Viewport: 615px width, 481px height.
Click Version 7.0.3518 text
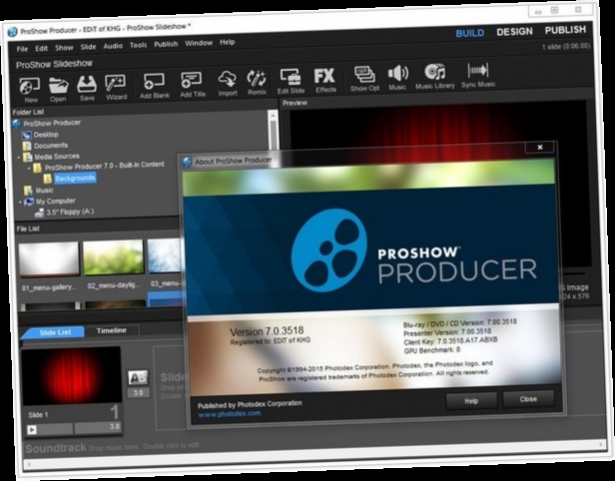pos(267,331)
